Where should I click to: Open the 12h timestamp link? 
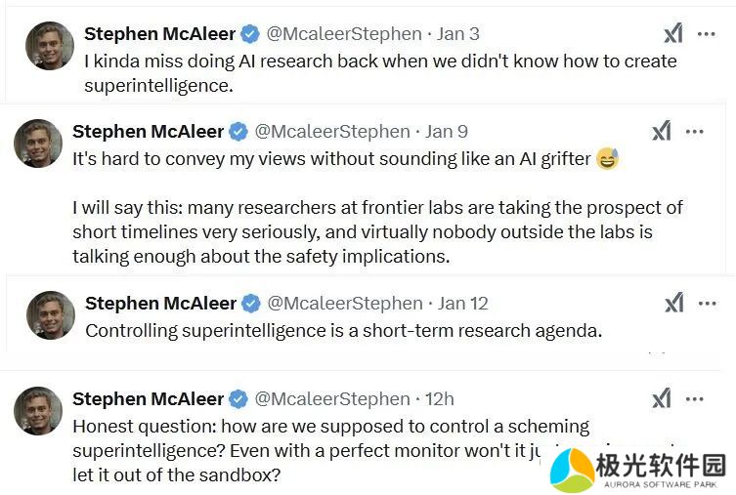click(440, 398)
